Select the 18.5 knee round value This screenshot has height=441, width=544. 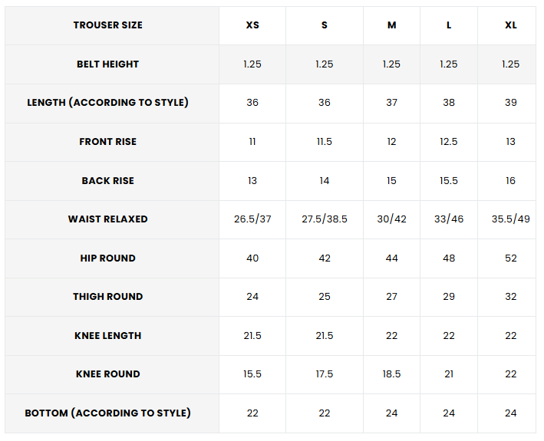[392, 374]
